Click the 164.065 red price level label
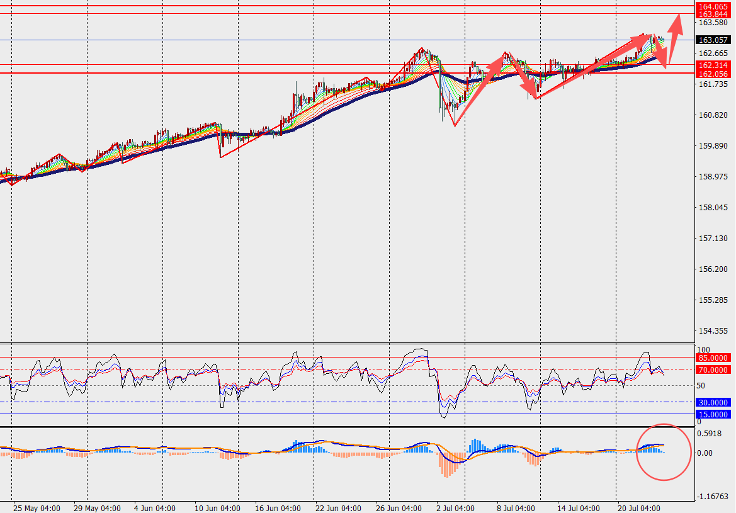 713,6
